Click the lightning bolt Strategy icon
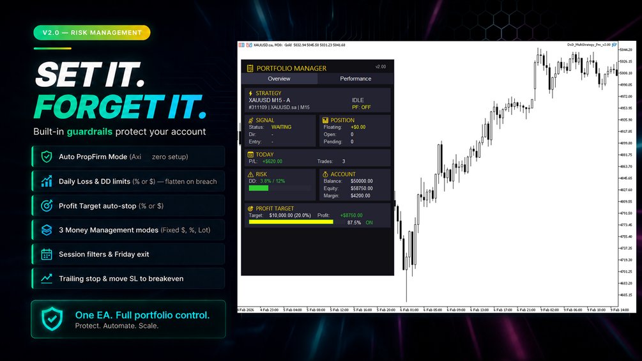 click(250, 93)
